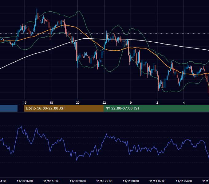209x184 pixels.
Task: Click the 11/10 16:00 date label
Action: pos(25,181)
